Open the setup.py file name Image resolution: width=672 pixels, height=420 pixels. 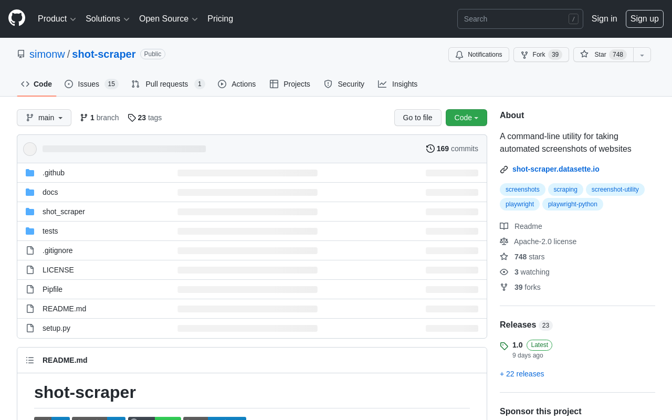point(56,328)
